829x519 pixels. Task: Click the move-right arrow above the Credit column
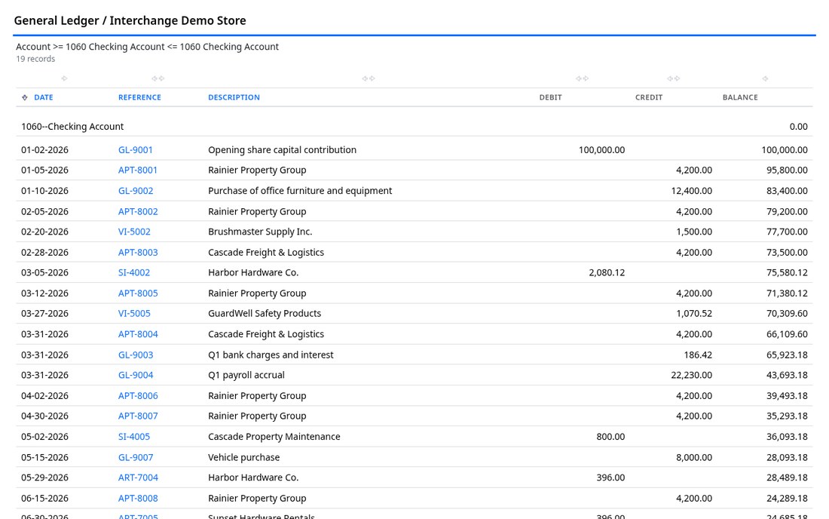(677, 78)
